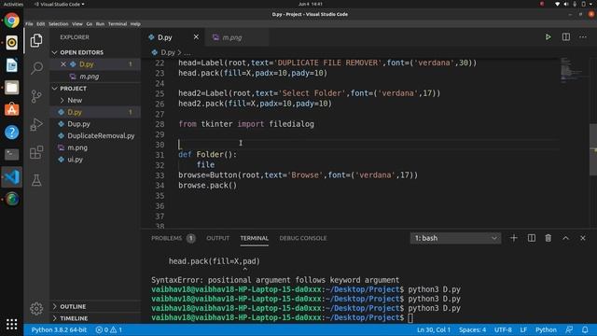Switch to the Output panel tab
The height and width of the screenshot is (336, 597).
coord(217,238)
